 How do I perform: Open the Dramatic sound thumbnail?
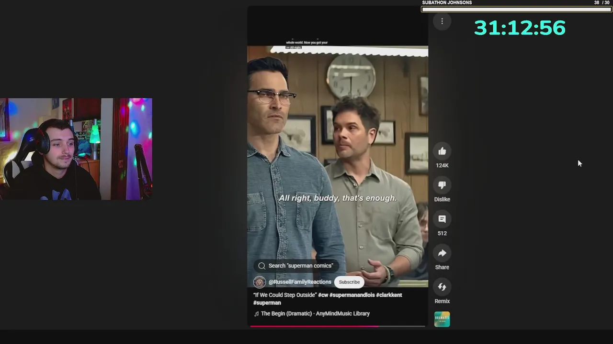[x=442, y=319]
